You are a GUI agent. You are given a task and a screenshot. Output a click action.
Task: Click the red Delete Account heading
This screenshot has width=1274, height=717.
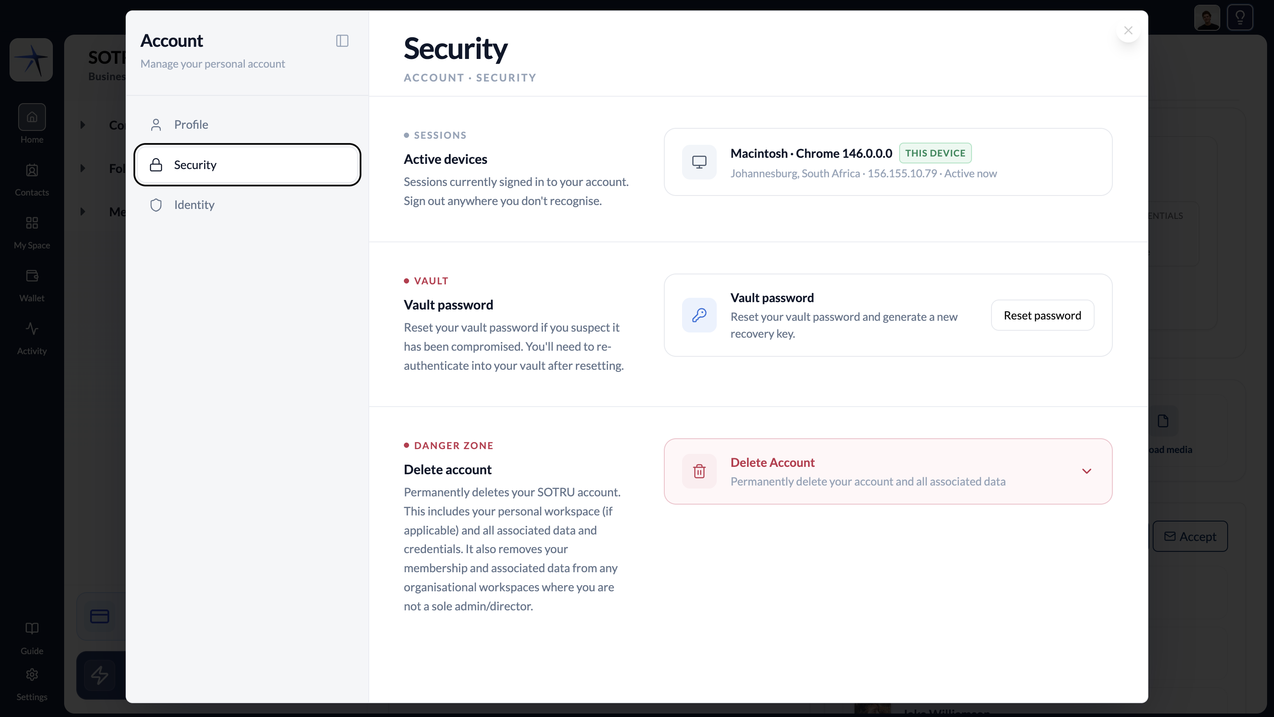click(x=773, y=462)
